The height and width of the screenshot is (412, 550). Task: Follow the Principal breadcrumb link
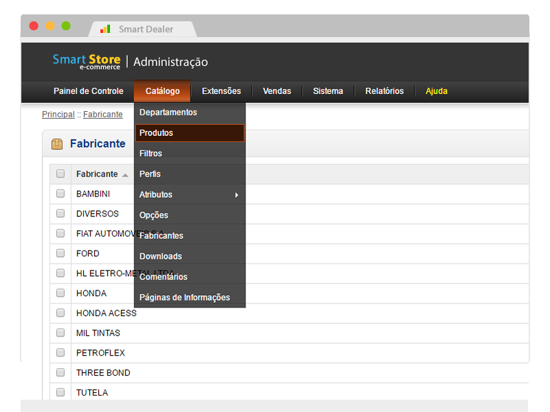[x=58, y=115]
